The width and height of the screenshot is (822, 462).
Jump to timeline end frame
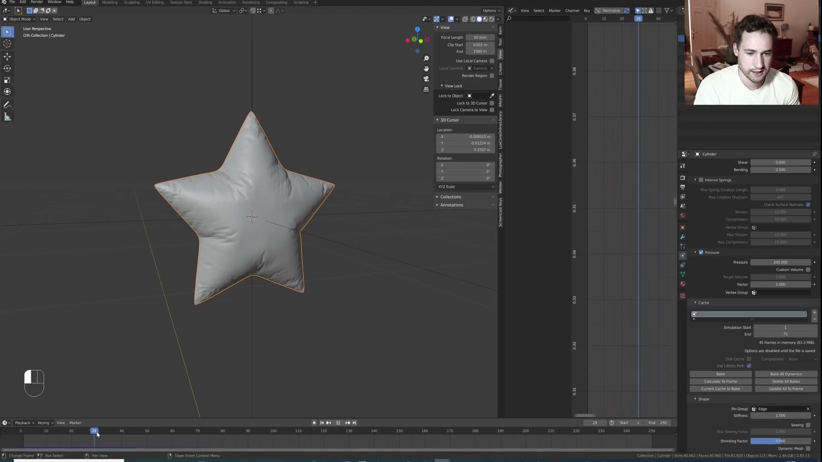(x=354, y=423)
